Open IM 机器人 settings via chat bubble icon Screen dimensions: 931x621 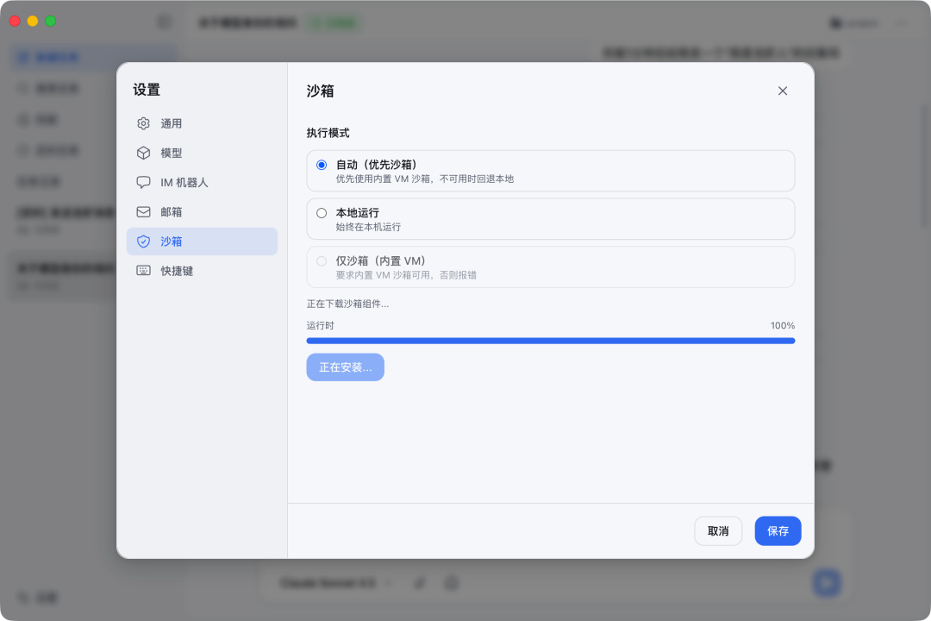click(143, 182)
